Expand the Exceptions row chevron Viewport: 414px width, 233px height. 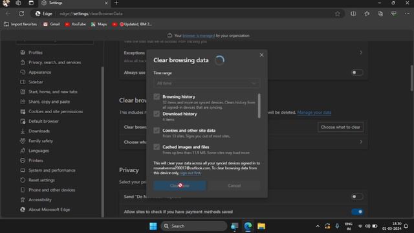(x=361, y=53)
